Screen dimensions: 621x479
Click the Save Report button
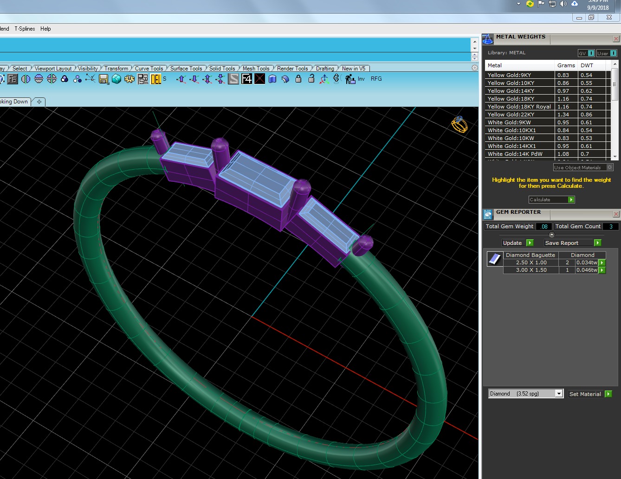(573, 243)
